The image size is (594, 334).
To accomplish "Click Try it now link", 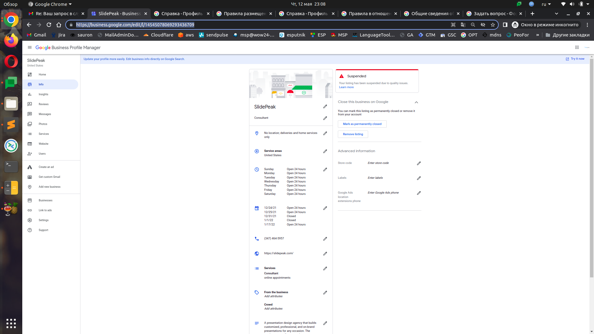I will pyautogui.click(x=575, y=59).
